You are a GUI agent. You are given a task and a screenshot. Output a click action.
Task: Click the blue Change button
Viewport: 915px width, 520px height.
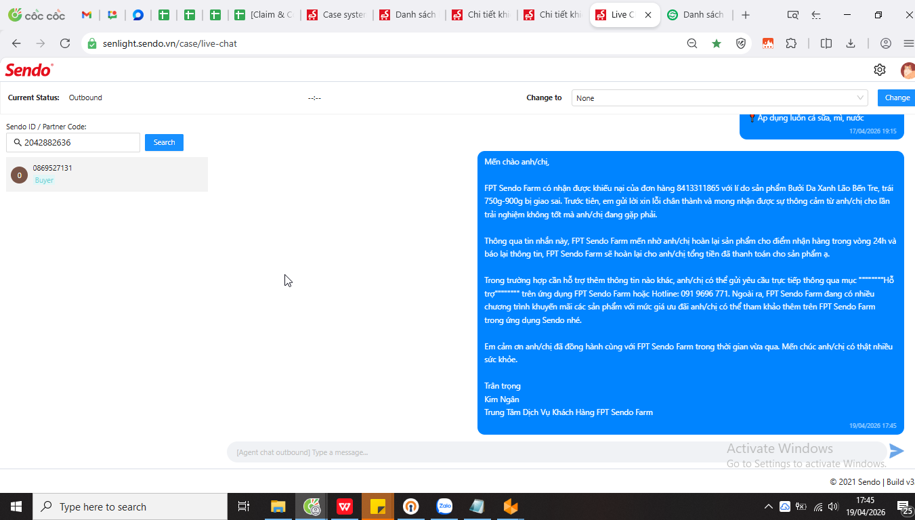(897, 98)
